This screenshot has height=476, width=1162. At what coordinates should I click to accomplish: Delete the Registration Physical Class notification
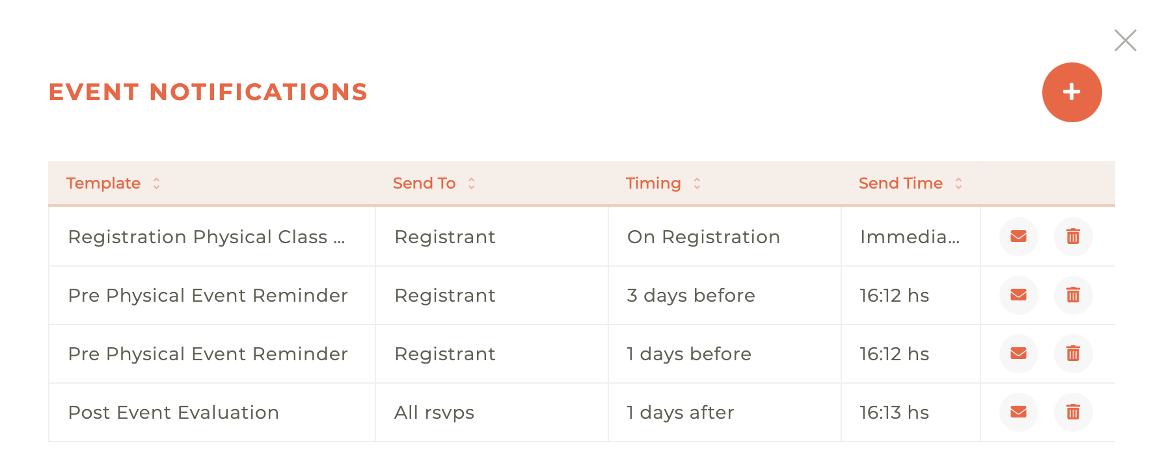[x=1073, y=237]
